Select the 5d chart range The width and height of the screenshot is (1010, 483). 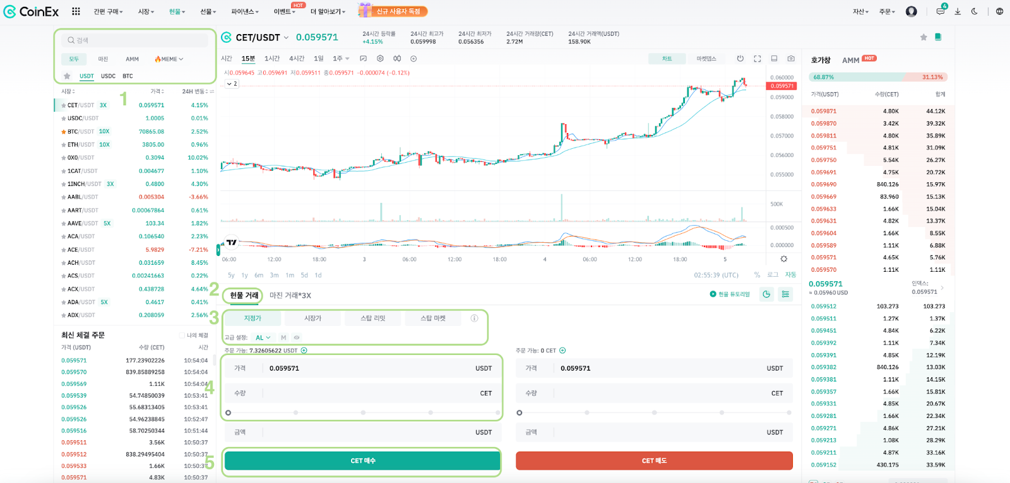coord(304,276)
